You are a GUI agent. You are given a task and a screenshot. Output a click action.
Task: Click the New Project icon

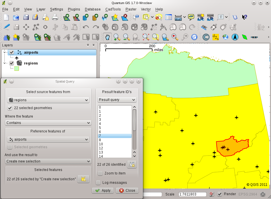[6, 17]
